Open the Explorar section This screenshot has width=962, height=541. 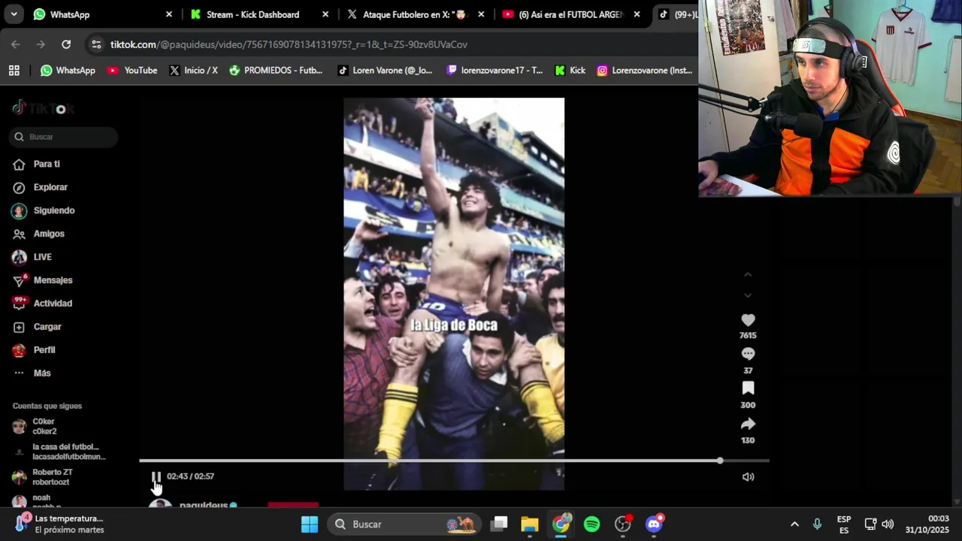(50, 187)
